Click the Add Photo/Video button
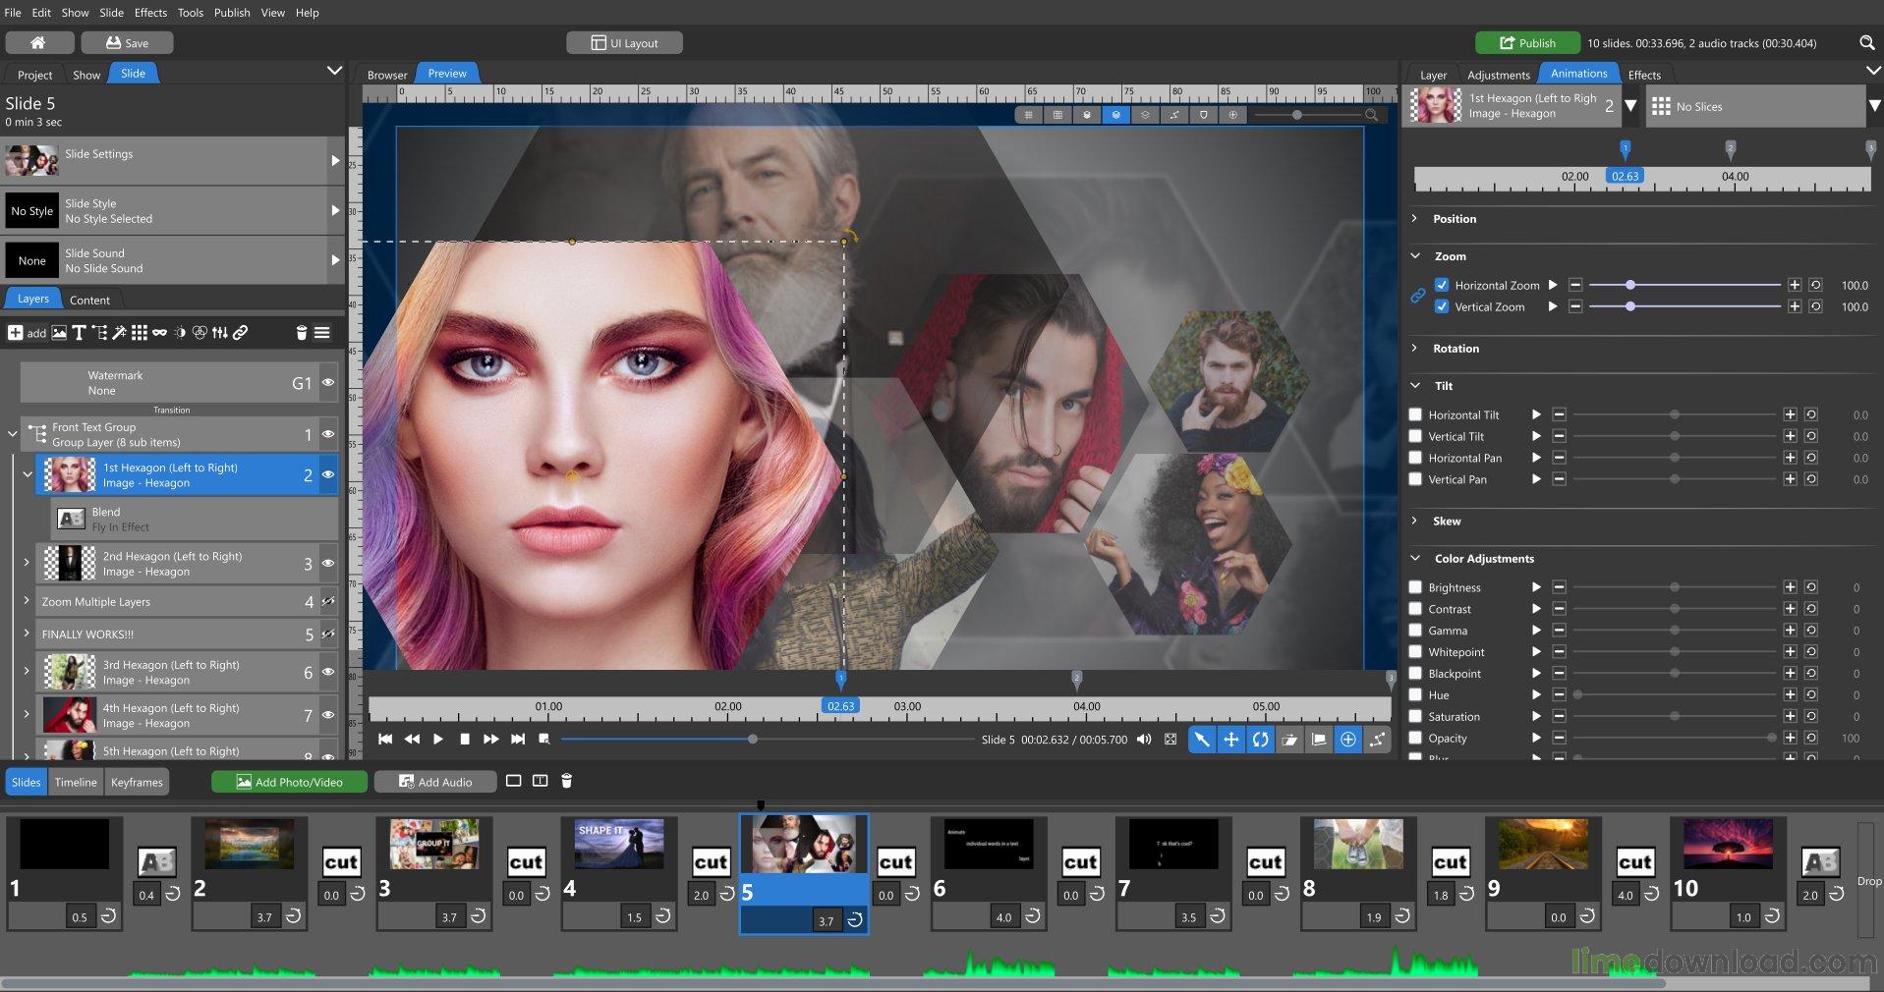The width and height of the screenshot is (1884, 992). click(289, 782)
